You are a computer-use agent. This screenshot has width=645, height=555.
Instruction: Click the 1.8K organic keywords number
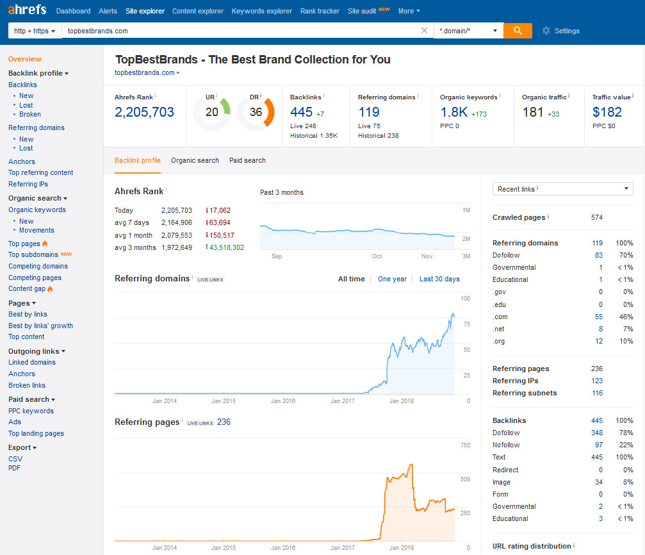[453, 112]
